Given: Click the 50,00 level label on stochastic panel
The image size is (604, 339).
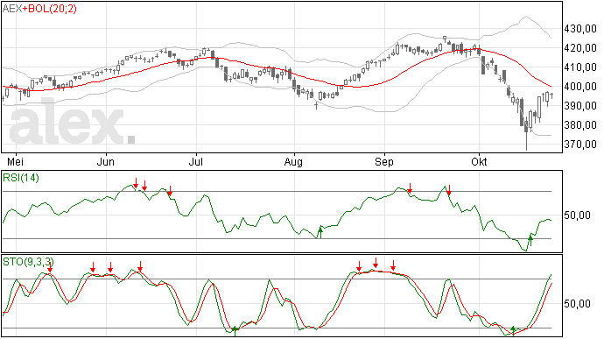Looking at the screenshot, I should [x=577, y=303].
